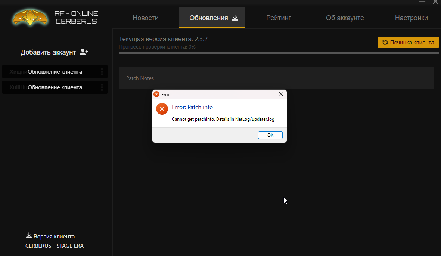Viewport: 441px width, 256px height.
Task: Click the Cerberus three-headed logo
Action: click(x=30, y=17)
